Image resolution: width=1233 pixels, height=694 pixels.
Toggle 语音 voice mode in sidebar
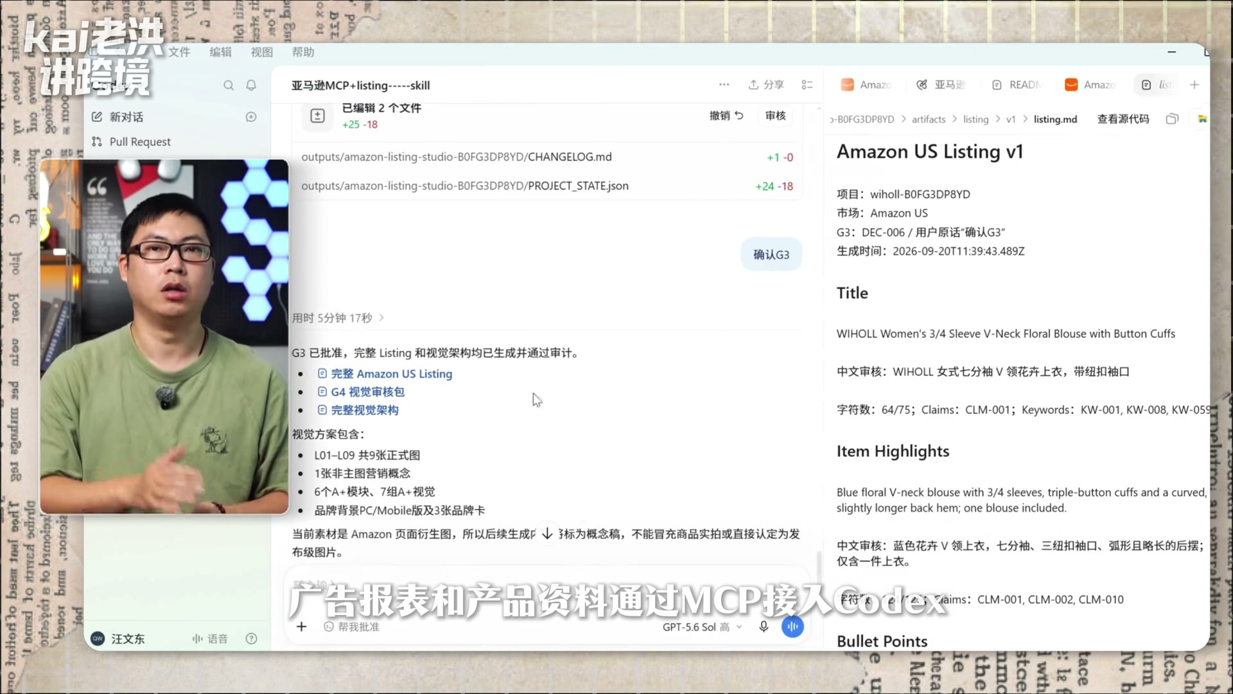(x=210, y=639)
